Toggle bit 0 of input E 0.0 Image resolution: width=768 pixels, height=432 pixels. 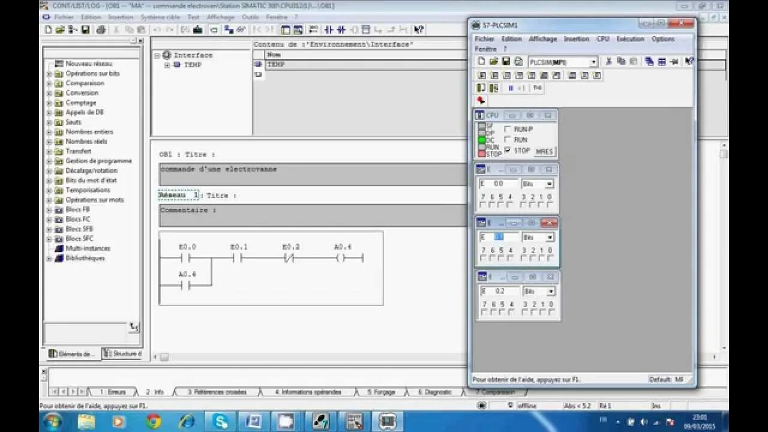click(550, 205)
